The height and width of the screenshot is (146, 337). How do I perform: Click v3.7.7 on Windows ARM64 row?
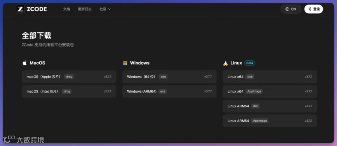(x=208, y=91)
